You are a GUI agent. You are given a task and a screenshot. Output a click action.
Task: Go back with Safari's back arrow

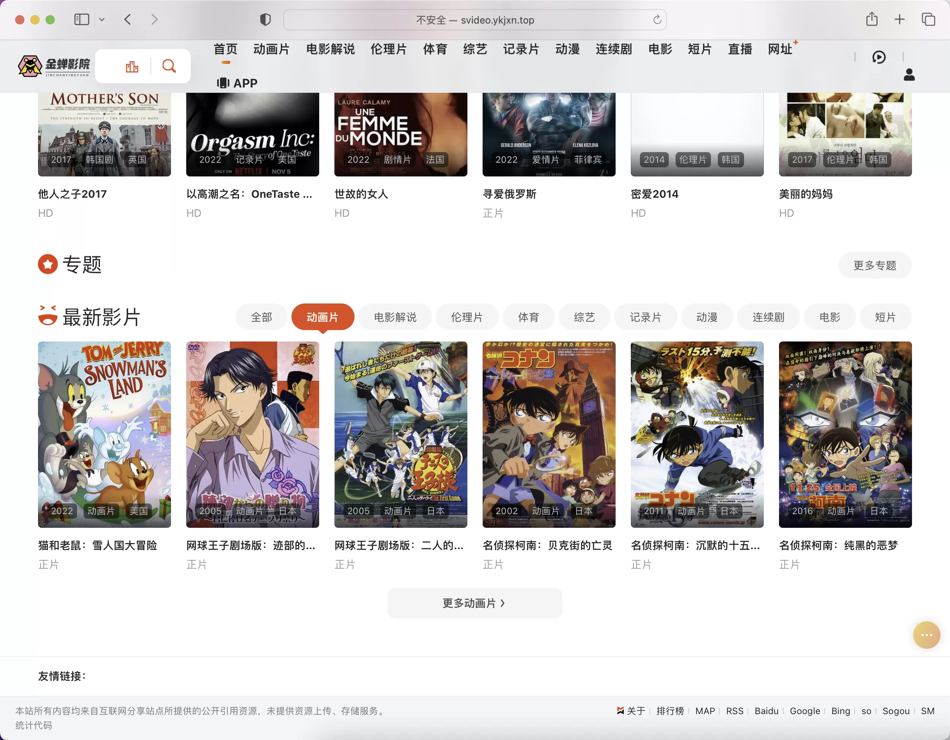click(127, 20)
